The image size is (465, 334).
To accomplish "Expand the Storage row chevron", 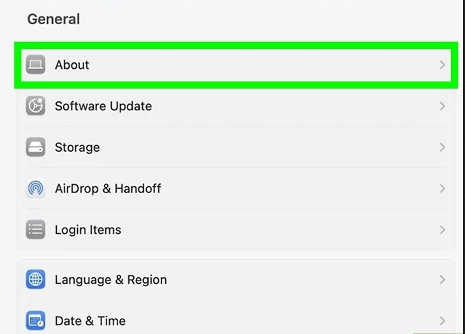I will pyautogui.click(x=442, y=147).
